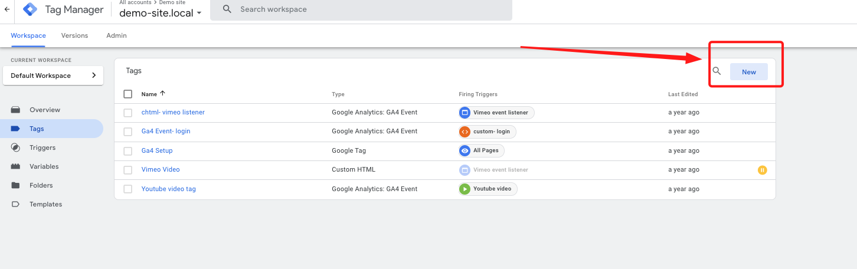Open the demo-site.local container dropdown

point(160,13)
